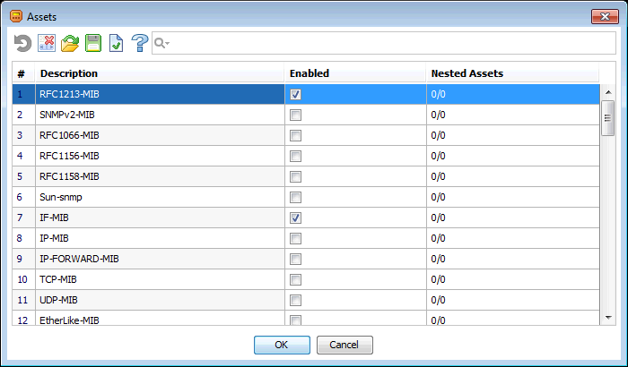The width and height of the screenshot is (628, 367).
Task: Enable the RFC1156-MIB checkbox
Action: [x=295, y=157]
